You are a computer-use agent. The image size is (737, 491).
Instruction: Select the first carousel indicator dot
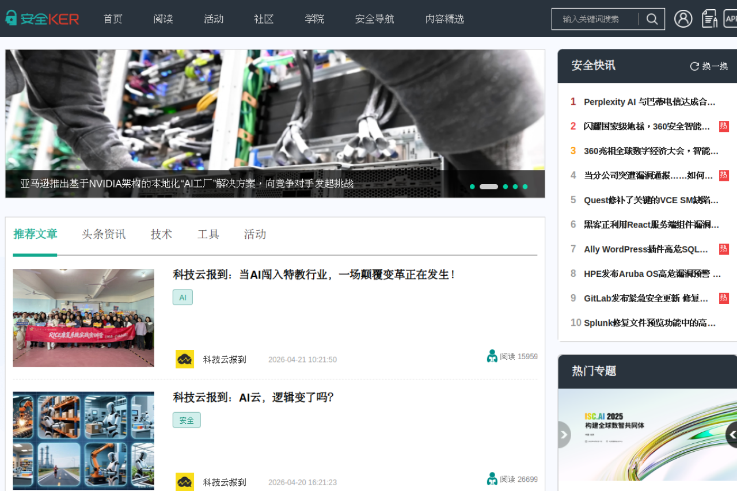pyautogui.click(x=472, y=186)
